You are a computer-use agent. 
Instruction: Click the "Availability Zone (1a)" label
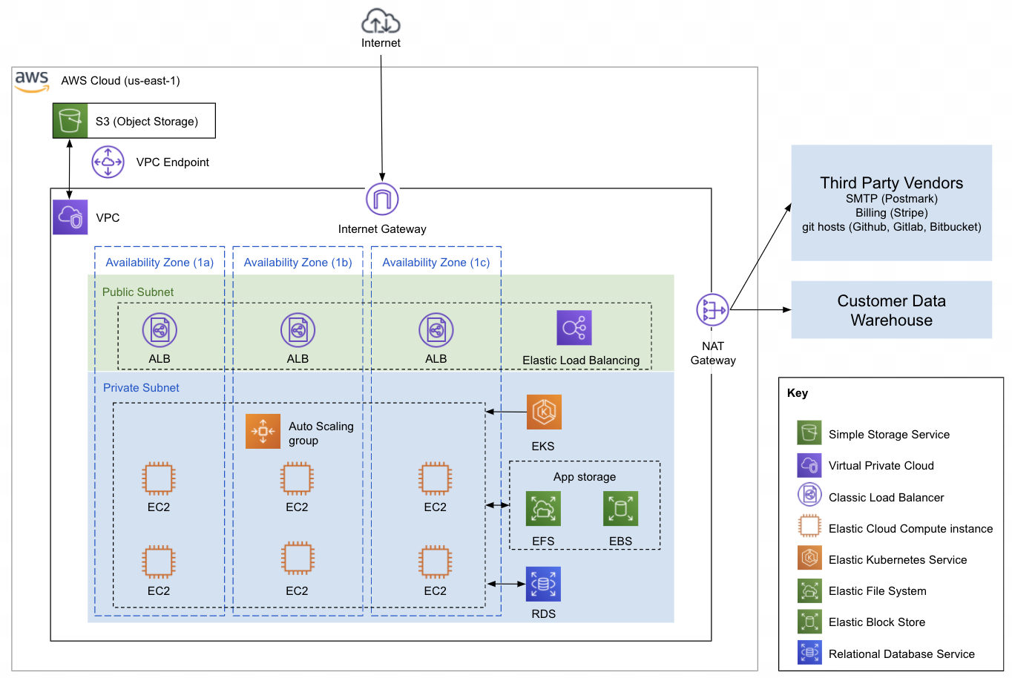point(160,263)
